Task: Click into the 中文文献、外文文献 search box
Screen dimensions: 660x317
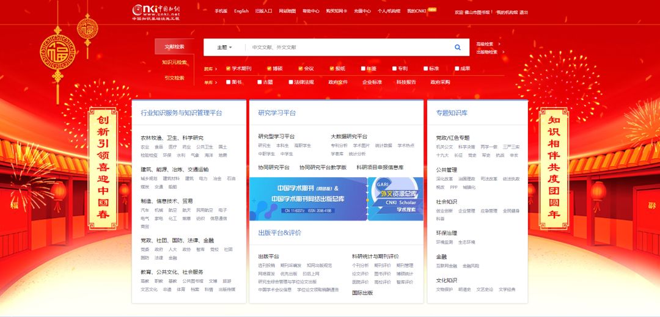Action: click(x=347, y=48)
